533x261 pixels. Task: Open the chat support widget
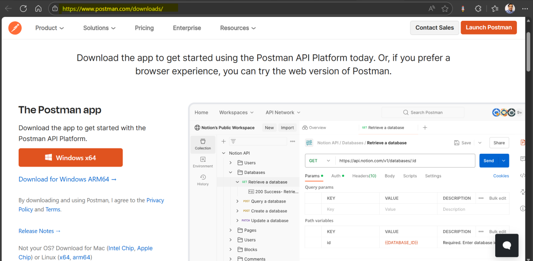[506, 245]
